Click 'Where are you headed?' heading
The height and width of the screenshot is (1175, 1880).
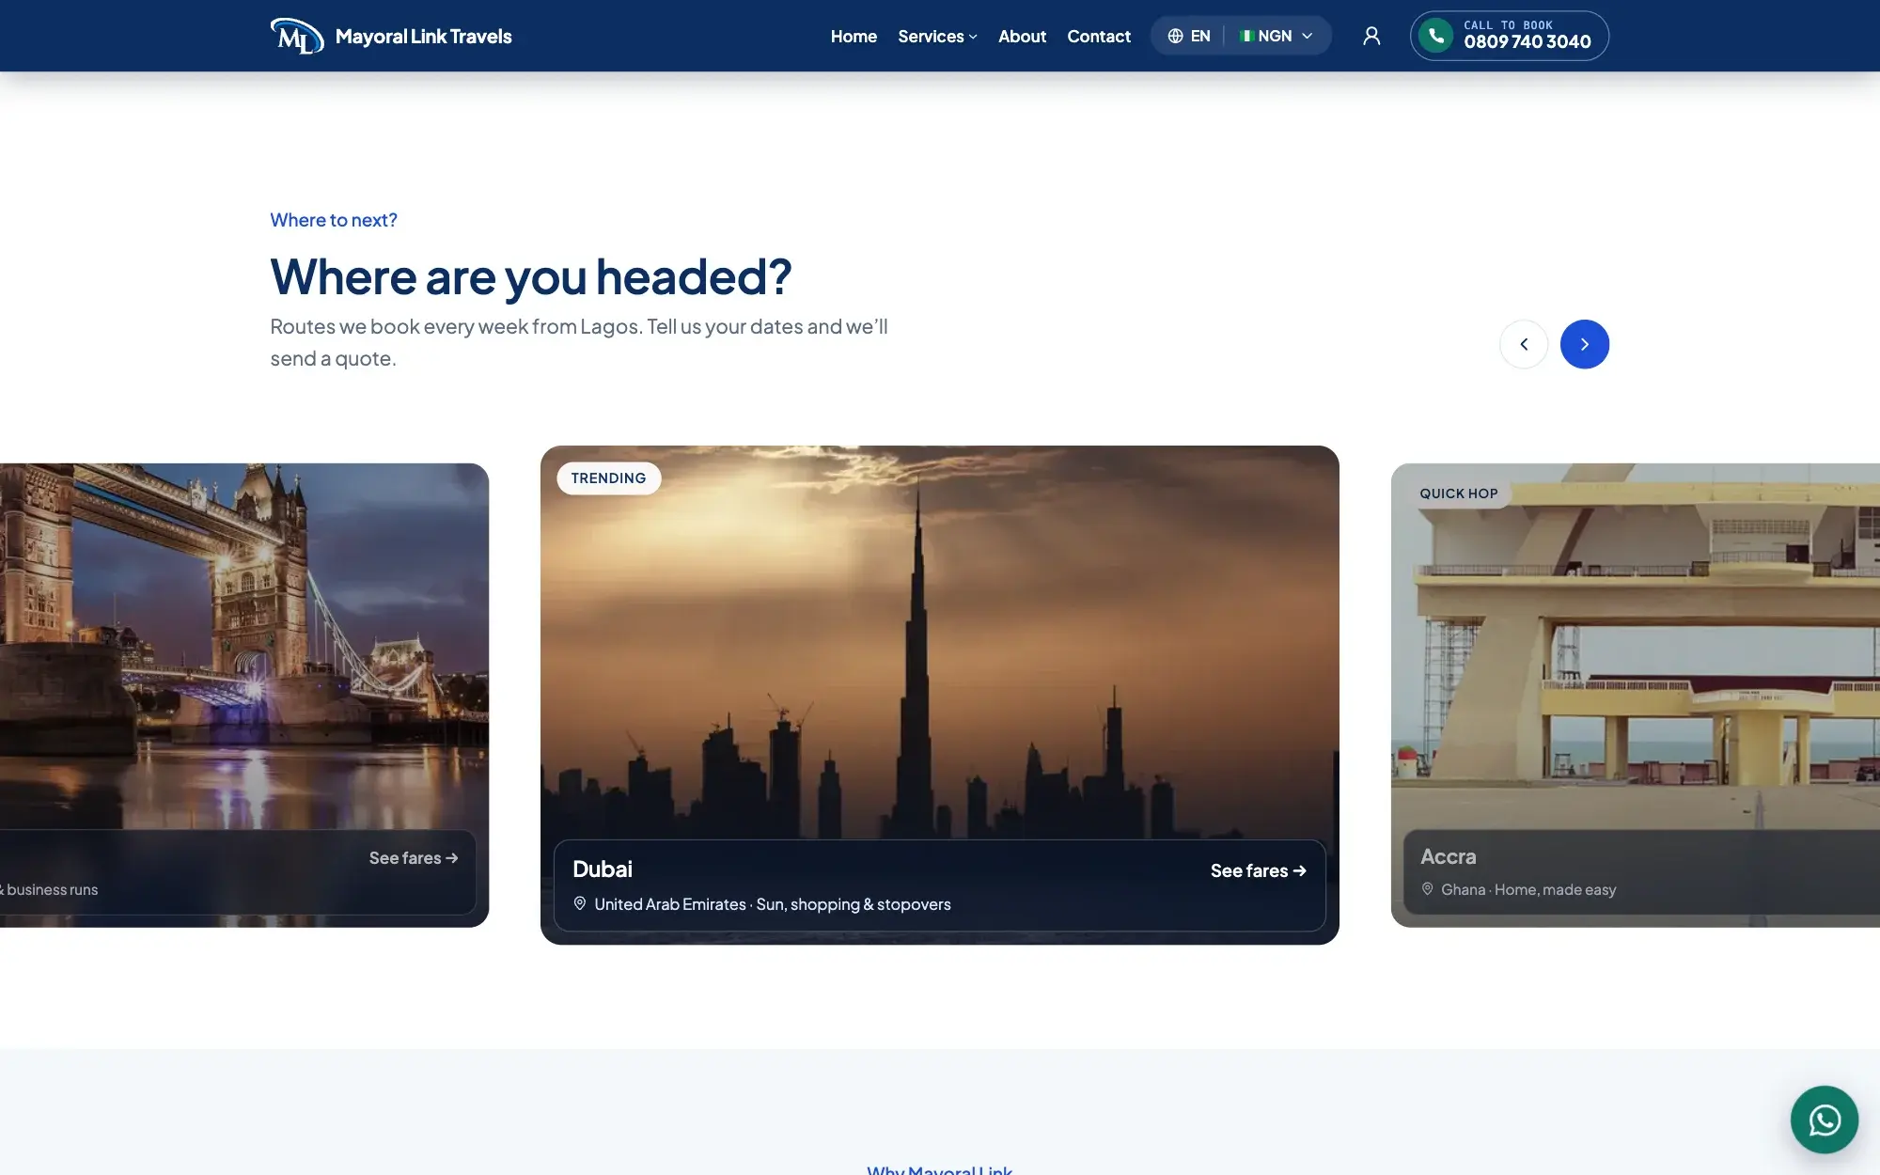(531, 277)
